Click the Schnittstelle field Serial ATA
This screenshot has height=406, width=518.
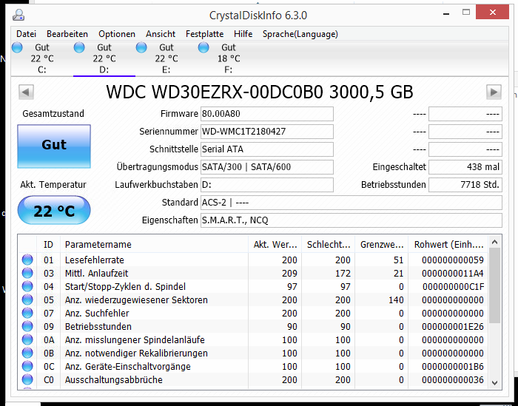(267, 149)
